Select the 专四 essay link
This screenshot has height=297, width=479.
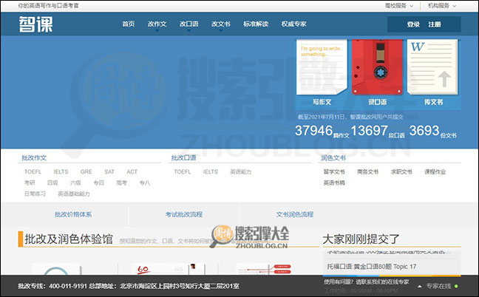pyautogui.click(x=98, y=182)
